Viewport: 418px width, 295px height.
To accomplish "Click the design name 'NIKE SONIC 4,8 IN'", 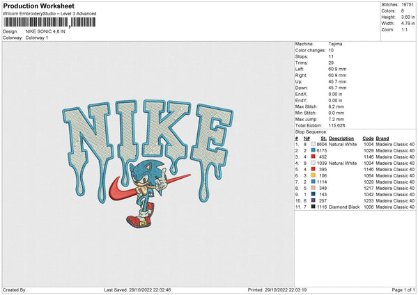I will click(x=45, y=31).
